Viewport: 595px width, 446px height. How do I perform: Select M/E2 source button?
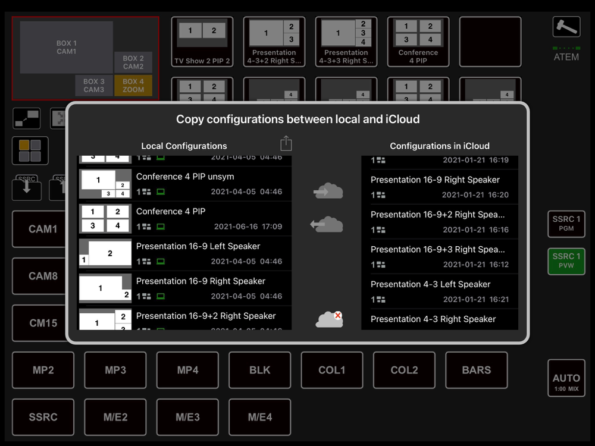pos(115,417)
